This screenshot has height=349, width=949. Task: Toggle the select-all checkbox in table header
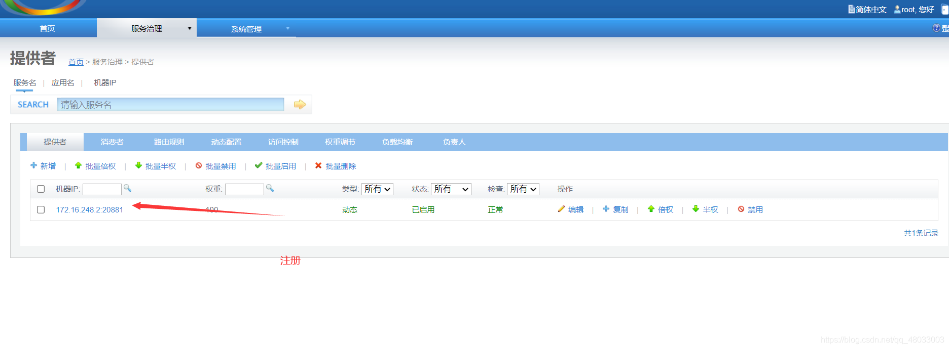[x=41, y=189]
